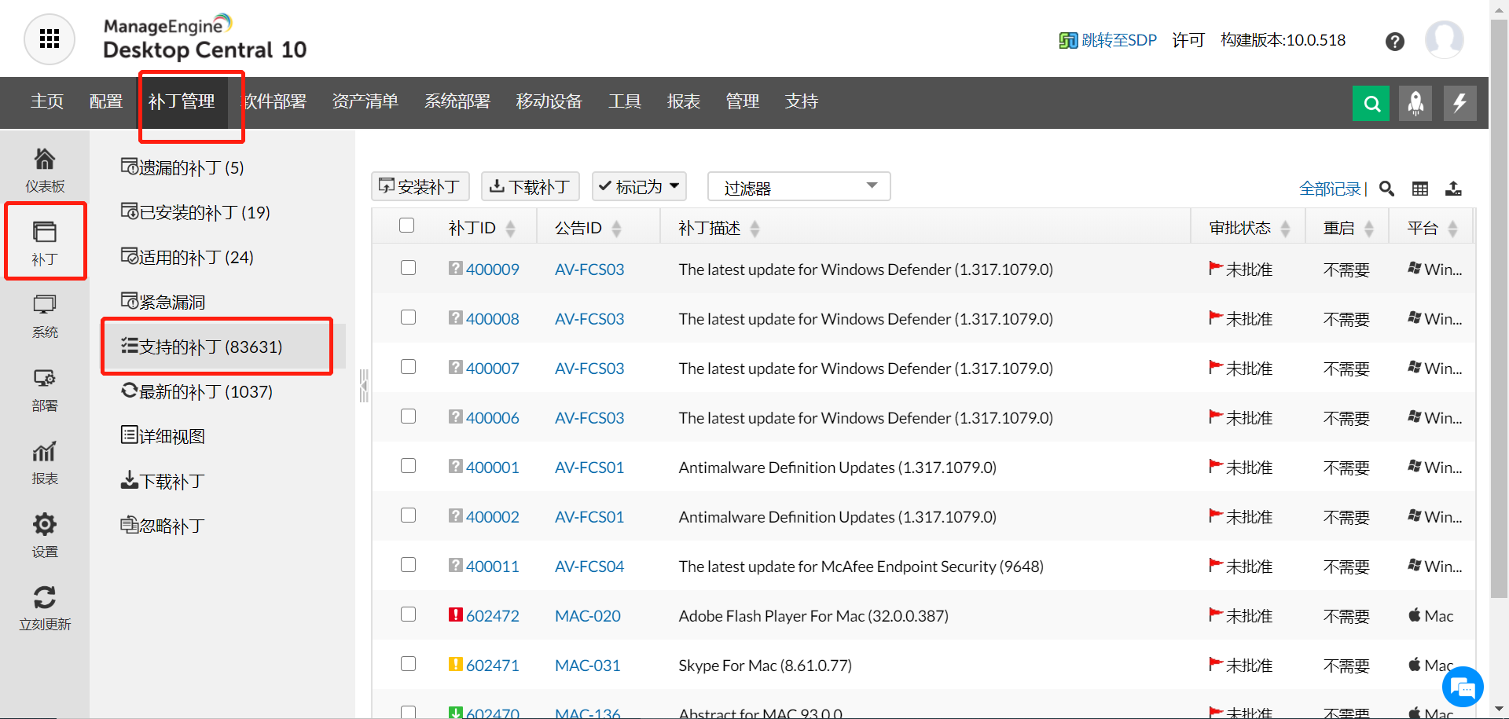1509x719 pixels.
Task: Sort by the 公告ID column
Action: [616, 229]
